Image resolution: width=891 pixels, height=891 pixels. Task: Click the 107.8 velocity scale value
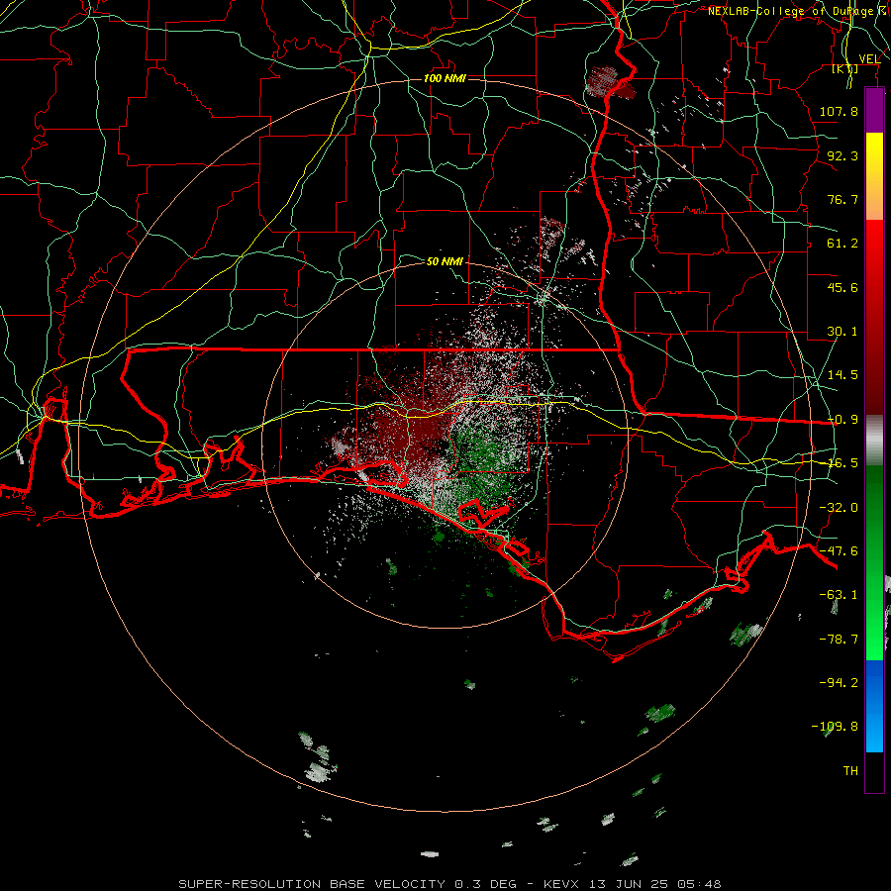[x=839, y=111]
